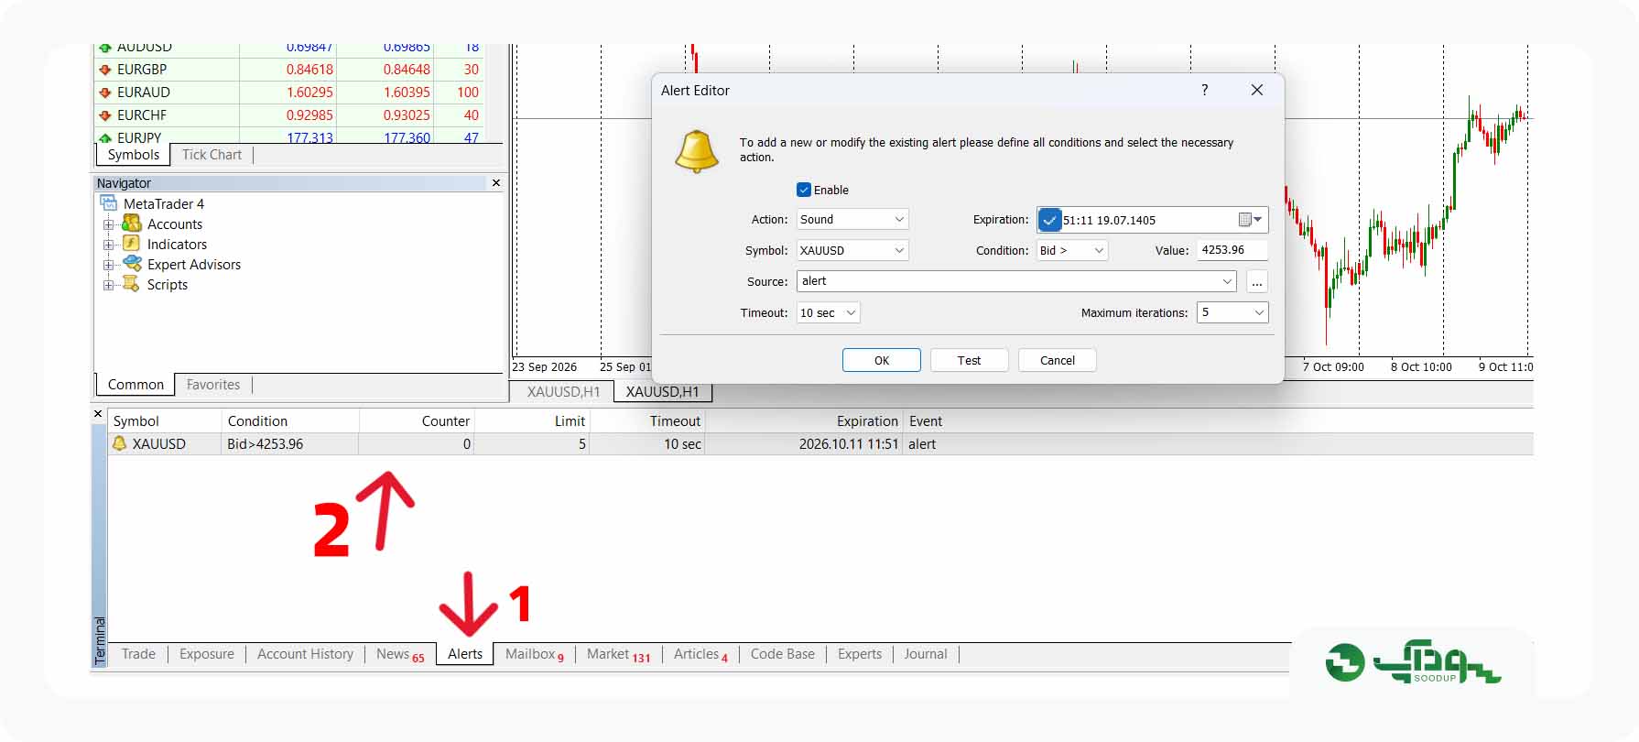1639x742 pixels.
Task: Open the Symbol dropdown showing XAUUSD
Action: (852, 250)
